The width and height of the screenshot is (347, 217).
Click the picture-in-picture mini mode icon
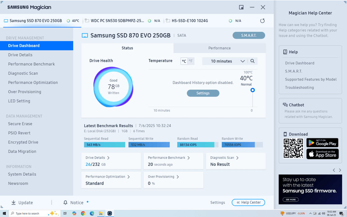tap(241, 7)
